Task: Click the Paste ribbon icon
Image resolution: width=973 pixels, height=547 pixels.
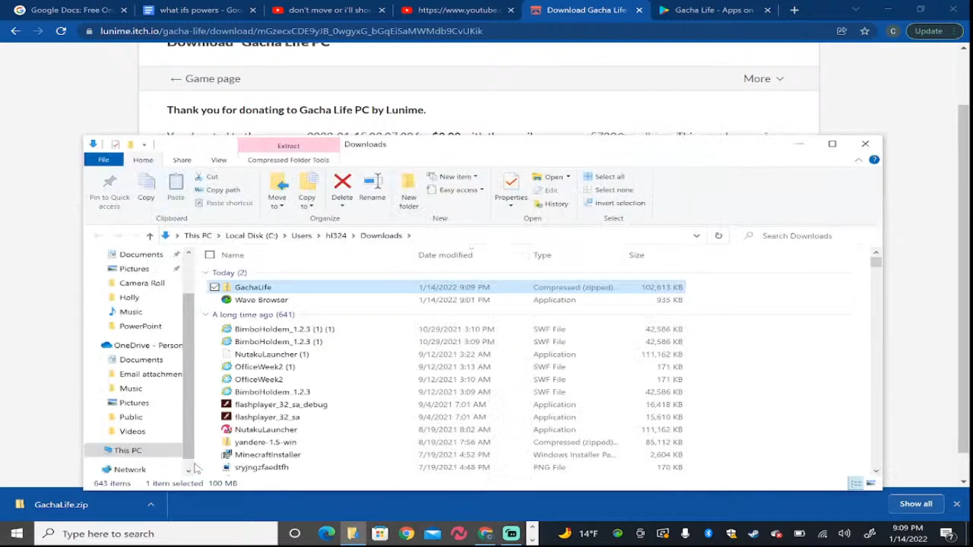Action: click(176, 187)
